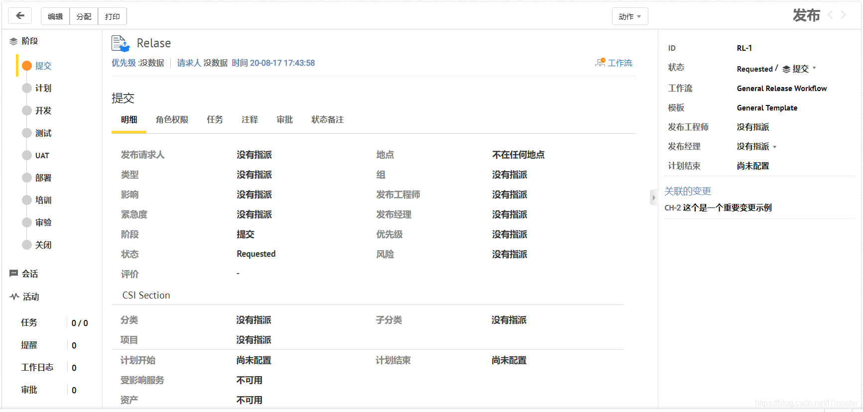863x412 pixels.
Task: Select the 审验 stage circle
Action: point(27,222)
